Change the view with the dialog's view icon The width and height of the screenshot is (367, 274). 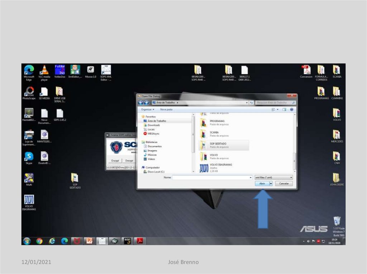coord(273,109)
